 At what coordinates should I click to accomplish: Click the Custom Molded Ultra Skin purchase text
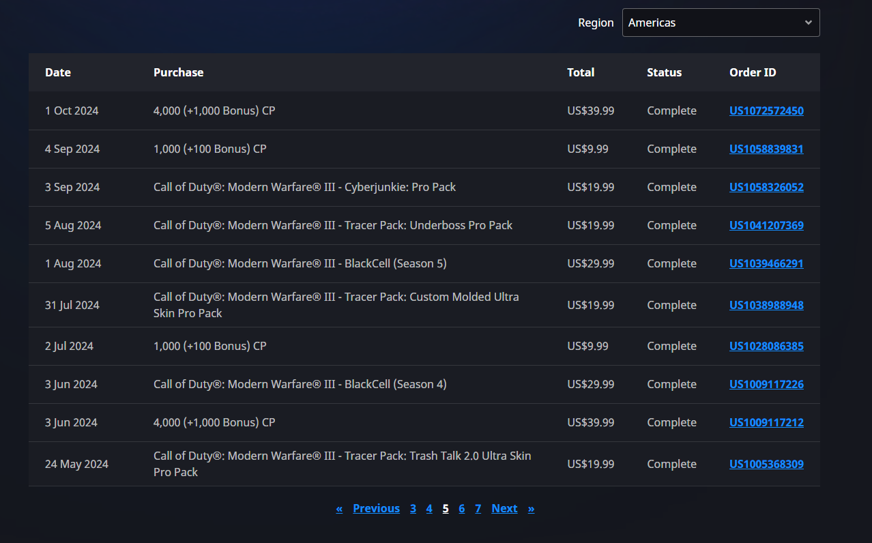click(336, 305)
